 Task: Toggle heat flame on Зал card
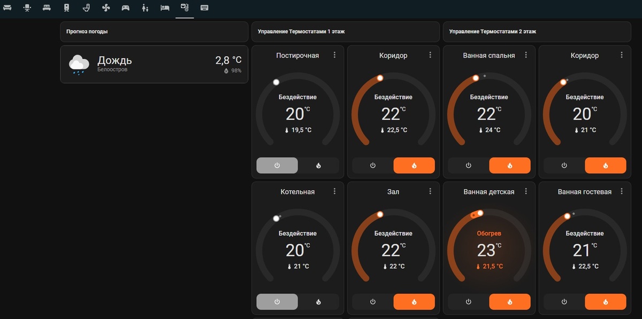(414, 302)
